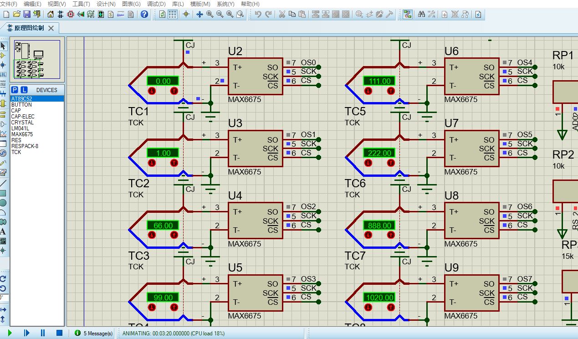Start the simulation with Play
The height and width of the screenshot is (339, 578).
pyautogui.click(x=10, y=333)
